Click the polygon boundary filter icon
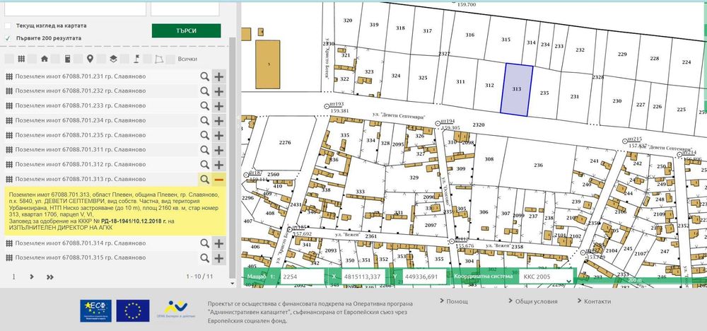Image resolution: width=707 pixels, height=331 pixels. click(x=159, y=59)
